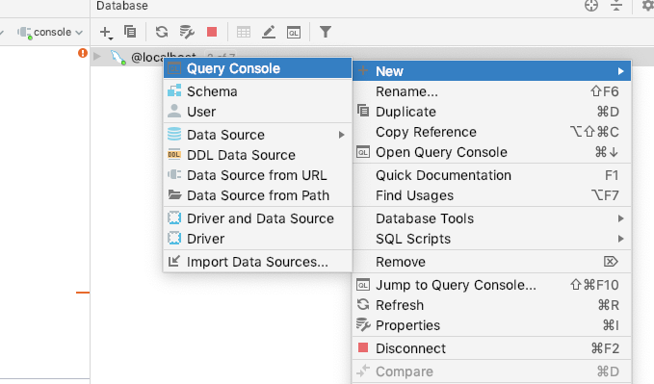The image size is (654, 384).
Task: Open the Database Tools submenu
Action: pos(492,218)
